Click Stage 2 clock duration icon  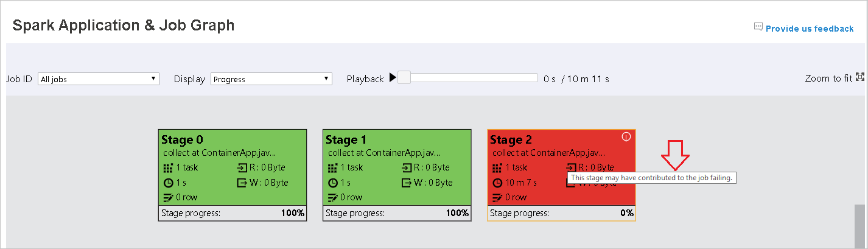[x=497, y=183]
